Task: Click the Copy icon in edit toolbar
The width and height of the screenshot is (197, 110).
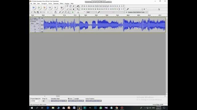Action: pyautogui.click(x=35, y=12)
